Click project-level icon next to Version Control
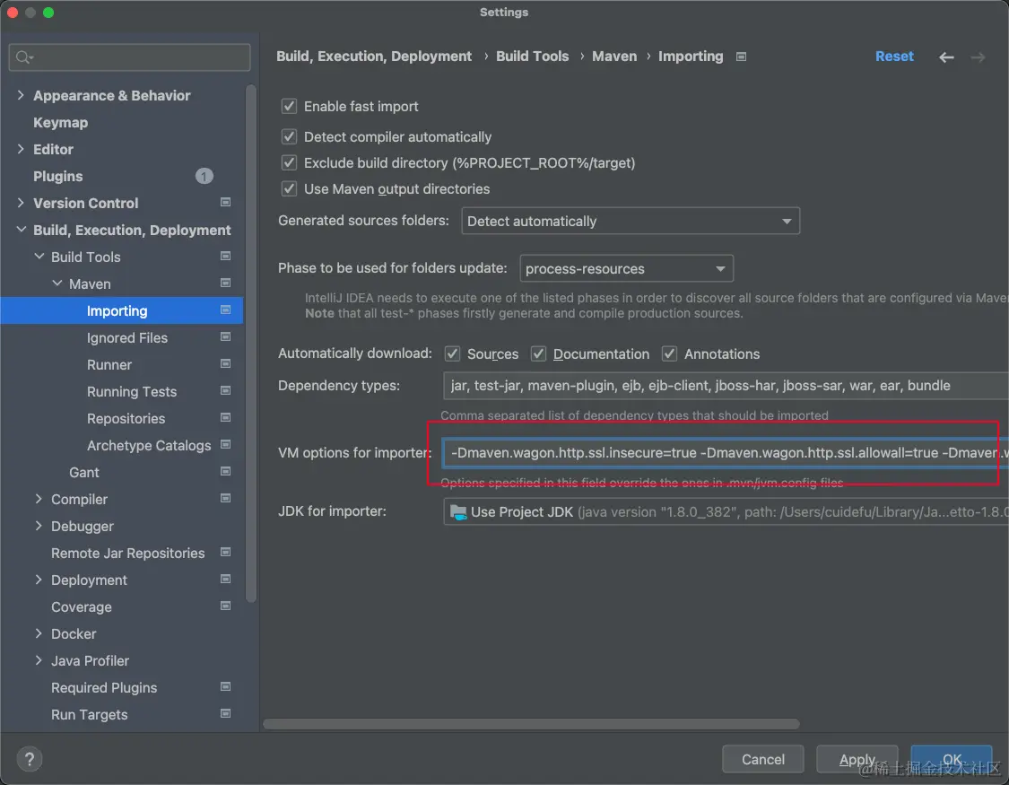 click(x=225, y=203)
